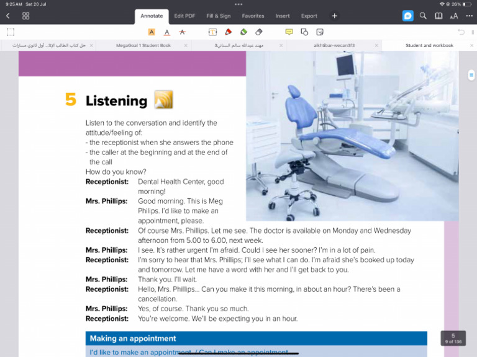Pick the green highlighter marker tool

coord(243,32)
